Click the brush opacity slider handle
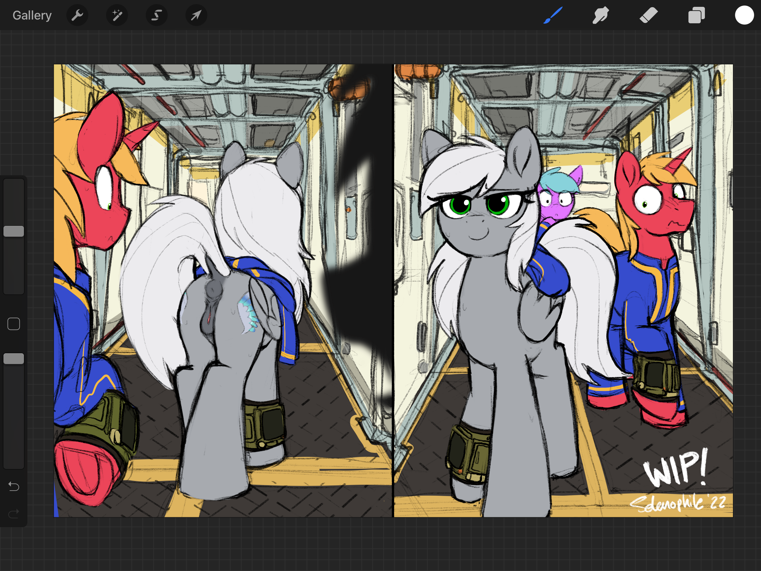Screen dimensions: 761x571 [x=14, y=359]
